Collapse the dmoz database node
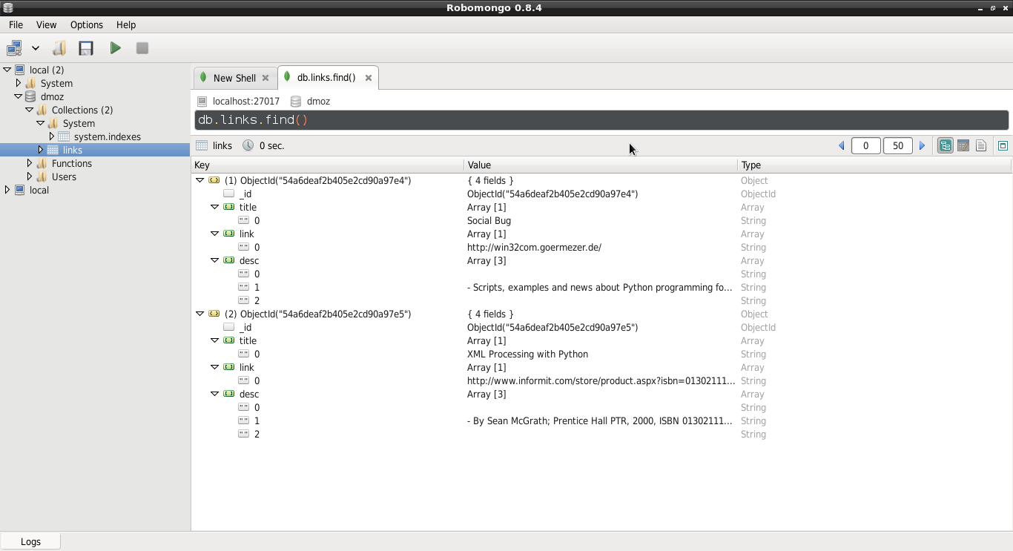 point(19,96)
